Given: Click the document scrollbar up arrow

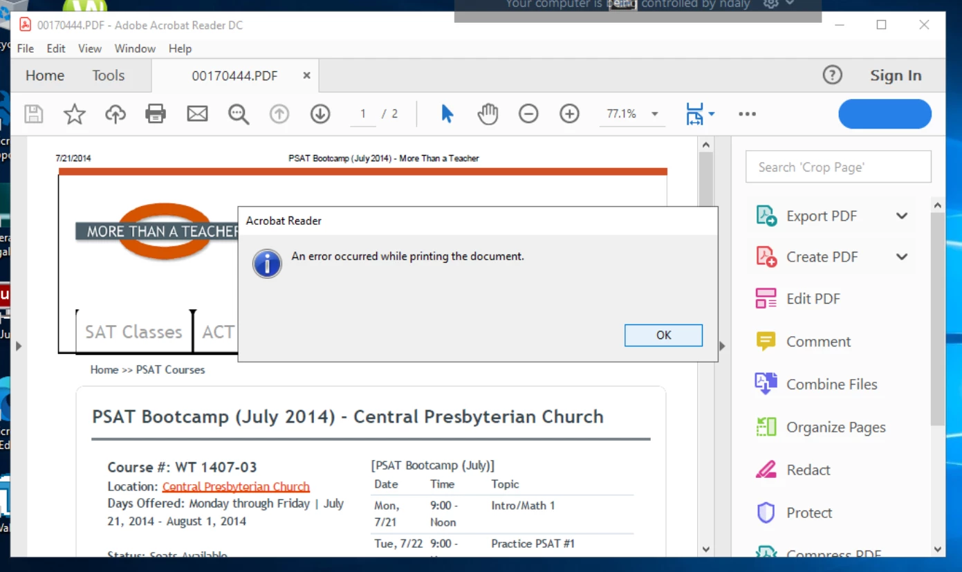Looking at the screenshot, I should pos(705,145).
